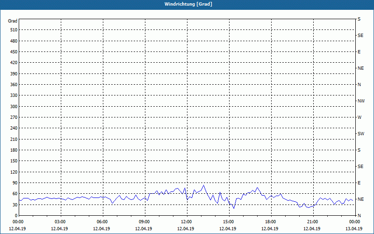The image size is (374, 234).
Task: Click the N compass label at 0 level
Action: click(359, 216)
